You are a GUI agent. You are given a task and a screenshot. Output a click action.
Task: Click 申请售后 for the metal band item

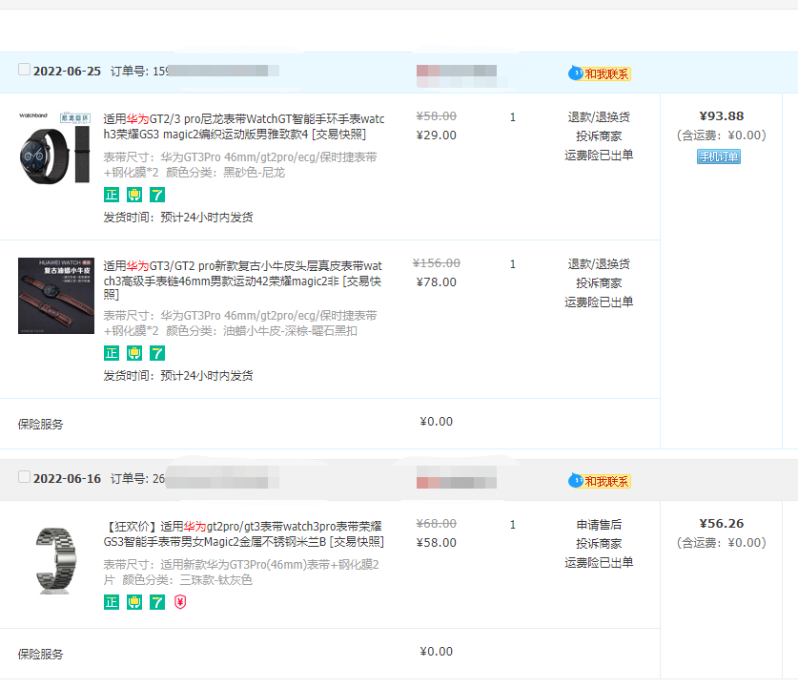(x=599, y=525)
